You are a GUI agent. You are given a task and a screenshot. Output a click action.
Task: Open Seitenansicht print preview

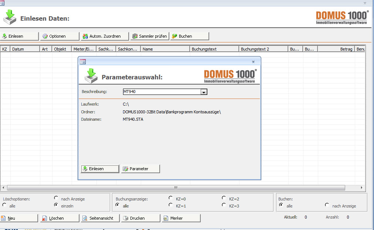pos(100,218)
